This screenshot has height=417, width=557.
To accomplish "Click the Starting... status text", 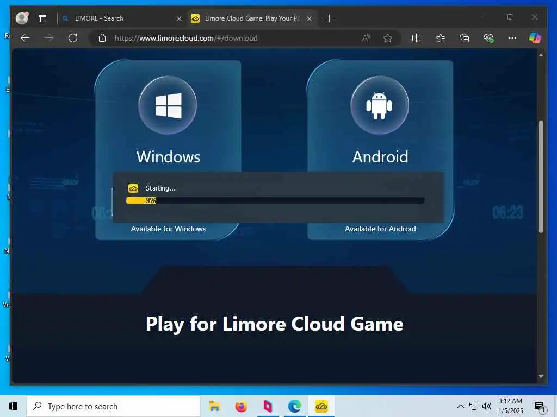I will (160, 188).
